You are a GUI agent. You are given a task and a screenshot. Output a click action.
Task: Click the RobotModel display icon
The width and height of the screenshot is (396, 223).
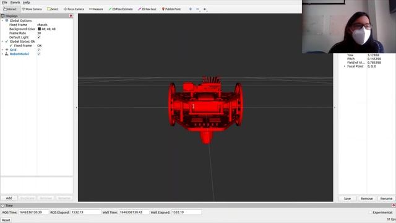7,54
